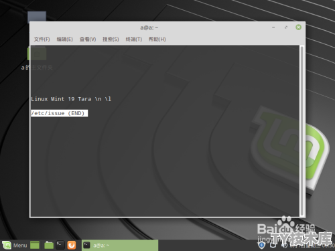Click the network tray icon beside shield
This screenshot has width=335, height=251.
pyautogui.click(x=273, y=246)
